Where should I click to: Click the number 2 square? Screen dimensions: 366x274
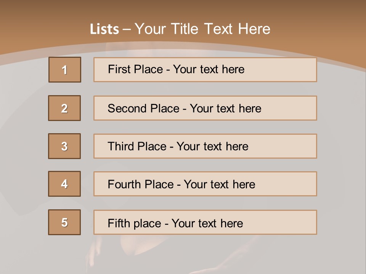tap(64, 108)
